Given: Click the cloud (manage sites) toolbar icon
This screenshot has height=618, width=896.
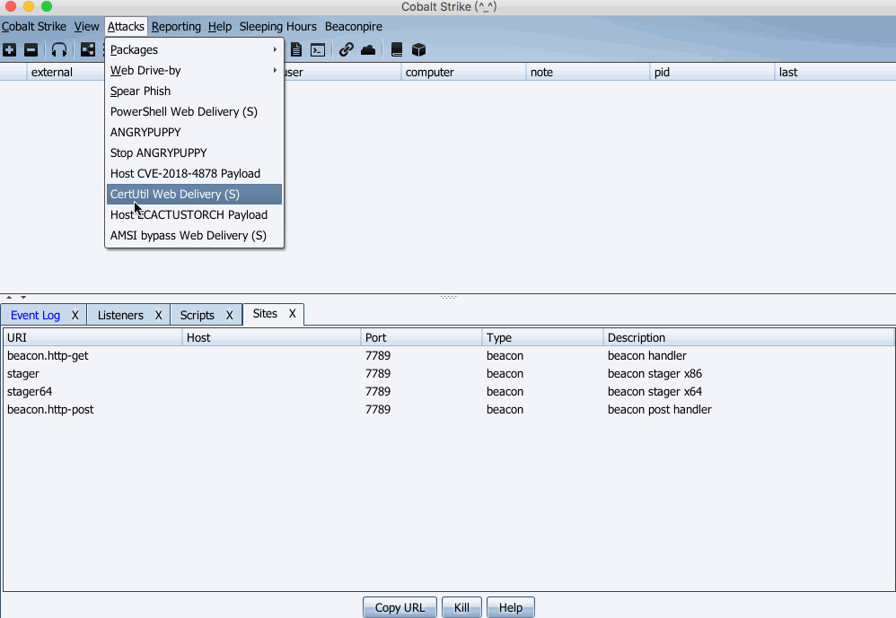Looking at the screenshot, I should click(x=368, y=49).
